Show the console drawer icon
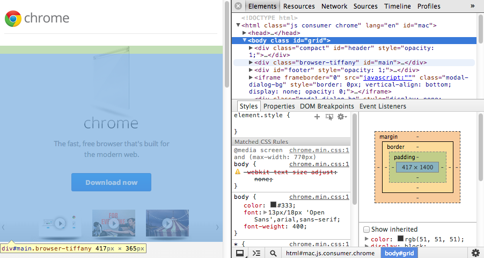 256,253
